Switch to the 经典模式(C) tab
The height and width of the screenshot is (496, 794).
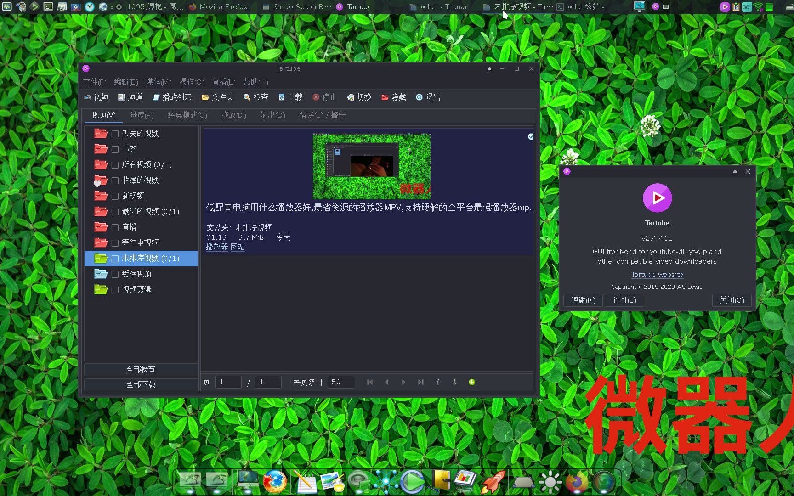coord(187,115)
